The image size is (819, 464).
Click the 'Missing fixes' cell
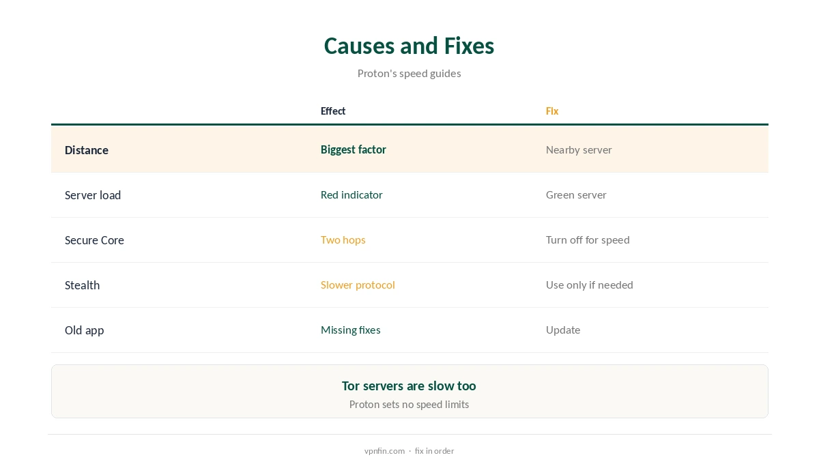pos(351,330)
